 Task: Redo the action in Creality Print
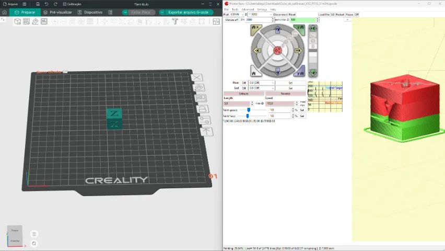pos(55,4)
